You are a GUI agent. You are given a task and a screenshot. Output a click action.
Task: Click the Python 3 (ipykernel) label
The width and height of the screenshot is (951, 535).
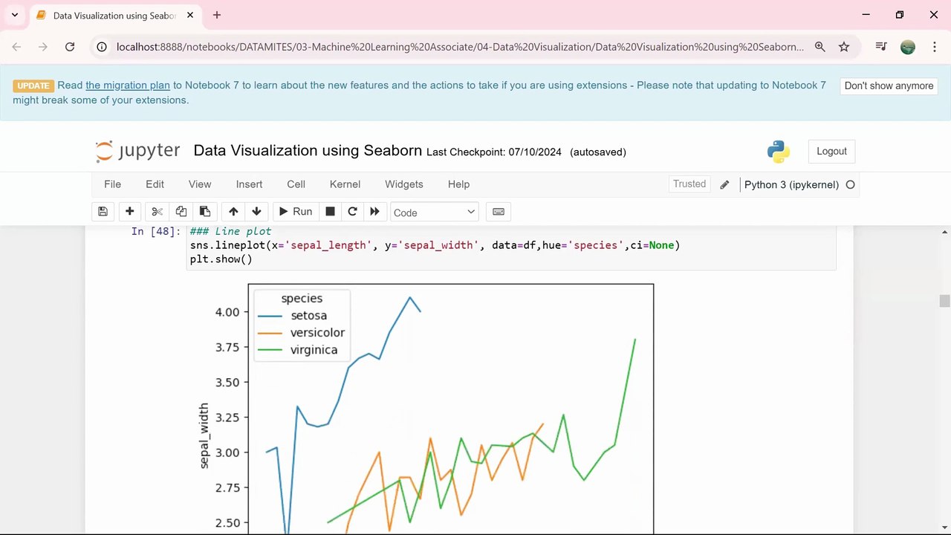coord(791,184)
